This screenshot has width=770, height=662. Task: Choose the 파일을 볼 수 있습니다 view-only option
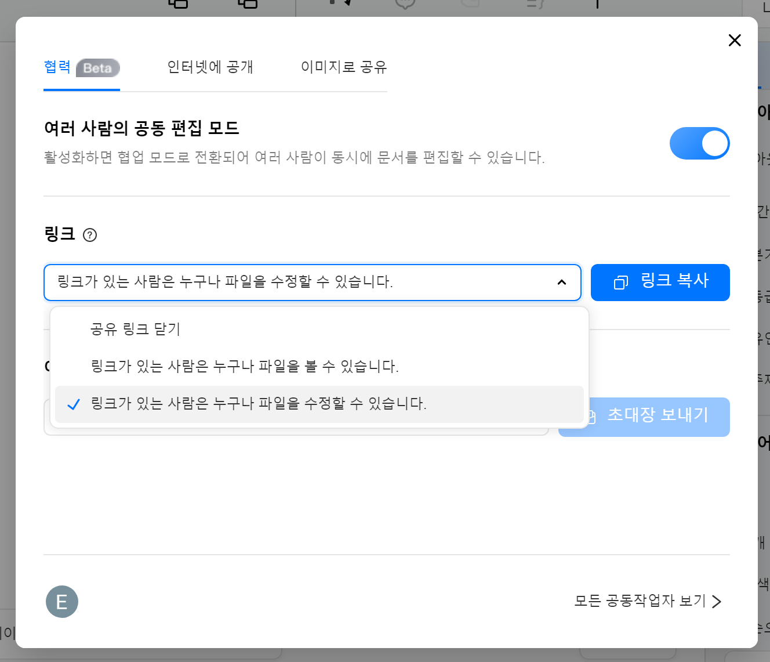pyautogui.click(x=319, y=366)
